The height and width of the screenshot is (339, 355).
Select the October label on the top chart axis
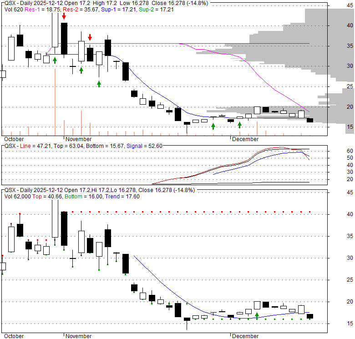tap(14, 139)
